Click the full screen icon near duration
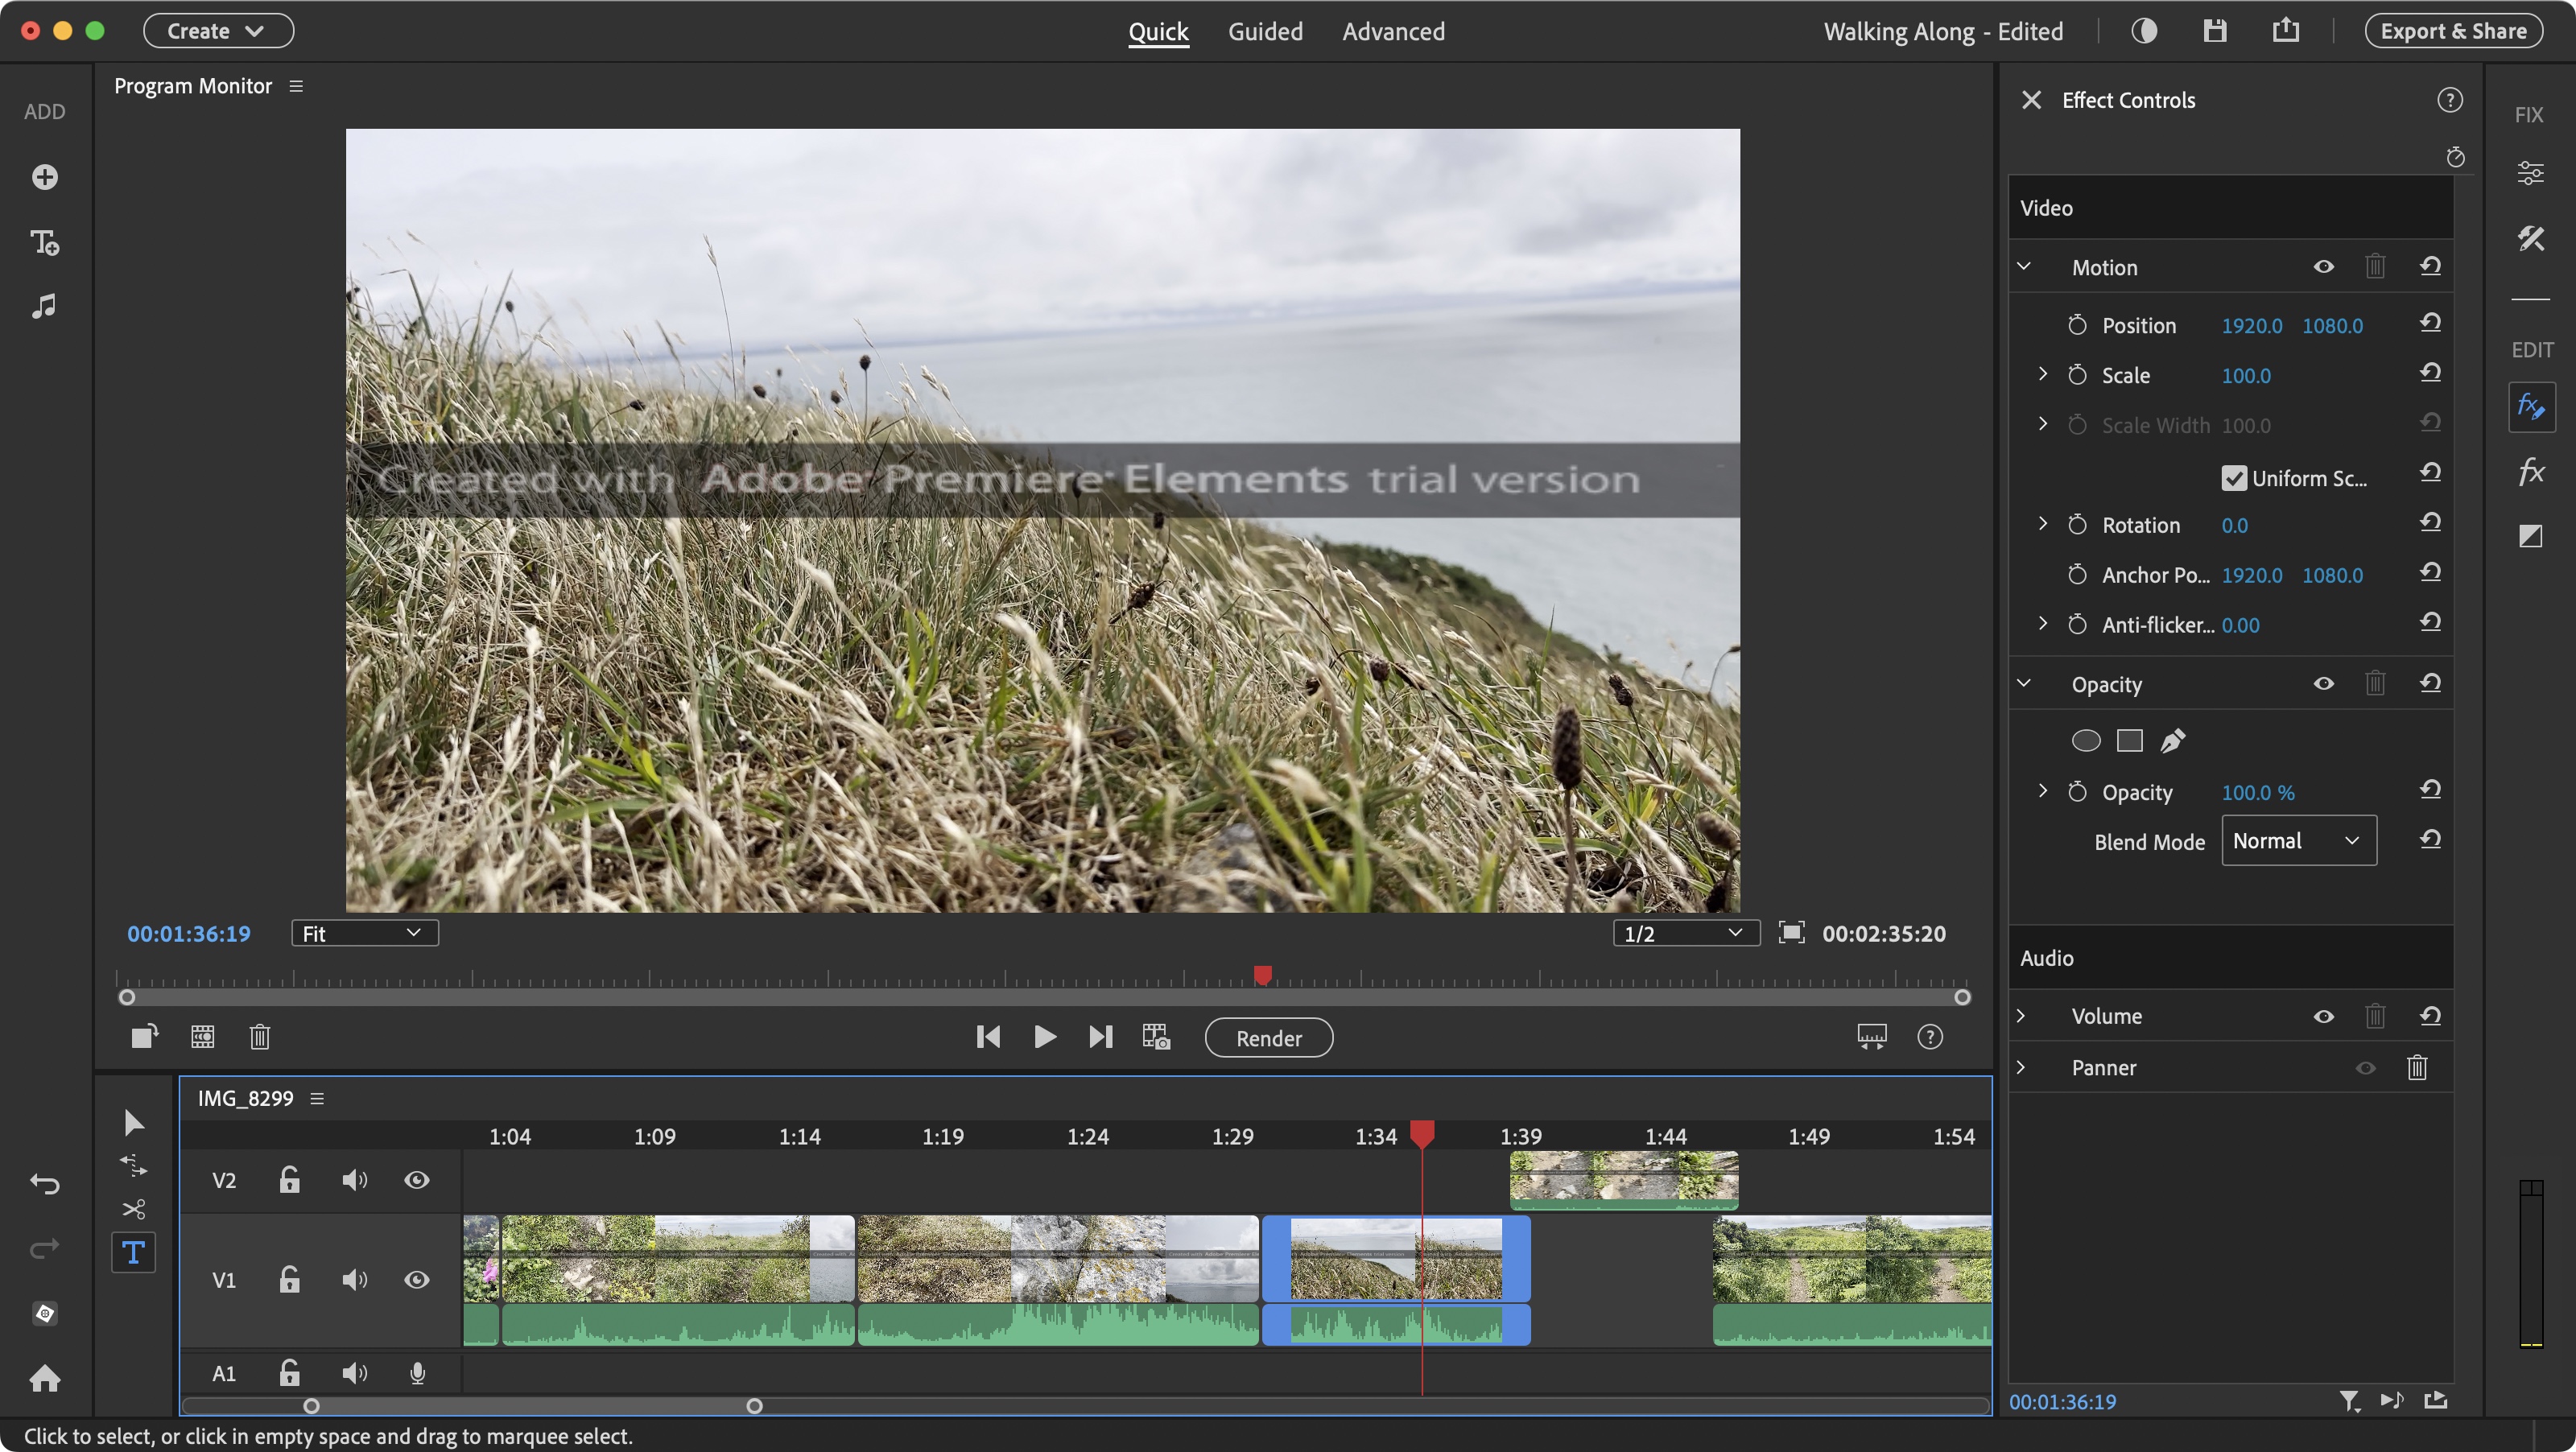This screenshot has height=1452, width=2576. click(1791, 933)
